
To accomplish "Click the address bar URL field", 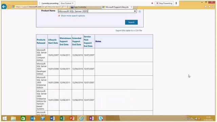I will coord(38,7).
